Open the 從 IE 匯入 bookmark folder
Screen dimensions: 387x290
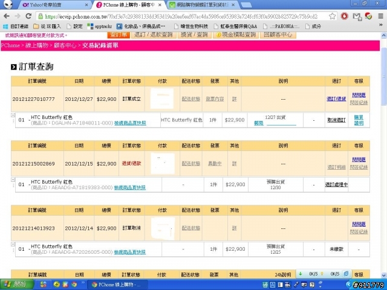pyautogui.click(x=47, y=26)
